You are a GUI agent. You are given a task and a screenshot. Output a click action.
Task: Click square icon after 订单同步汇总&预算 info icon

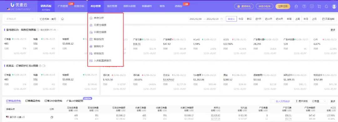coord(44,66)
